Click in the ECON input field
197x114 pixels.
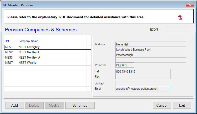[177, 30]
